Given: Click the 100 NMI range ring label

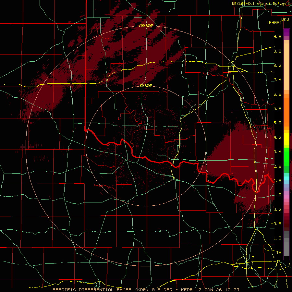Looking at the screenshot, I should [x=146, y=26].
